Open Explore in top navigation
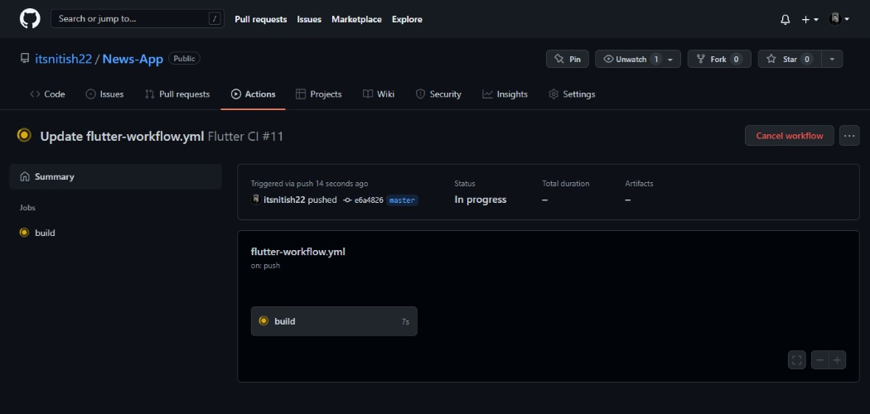Screen dimensions: 870x414 407,19
